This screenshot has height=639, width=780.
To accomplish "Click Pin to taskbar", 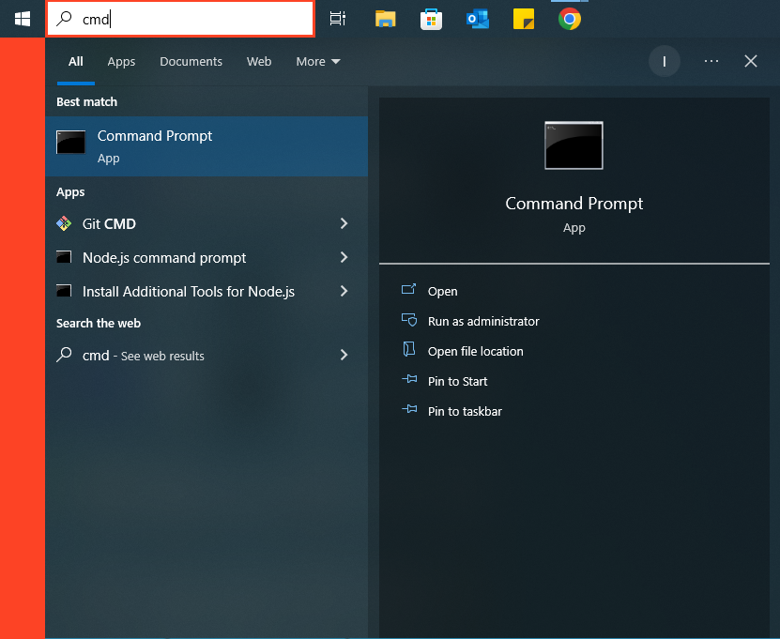I will coord(465,411).
